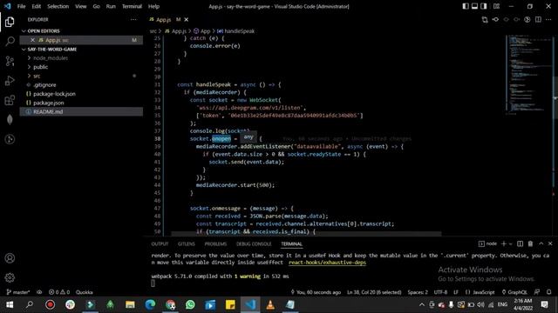
Task: Open the Selection menu
Action: [x=58, y=6]
